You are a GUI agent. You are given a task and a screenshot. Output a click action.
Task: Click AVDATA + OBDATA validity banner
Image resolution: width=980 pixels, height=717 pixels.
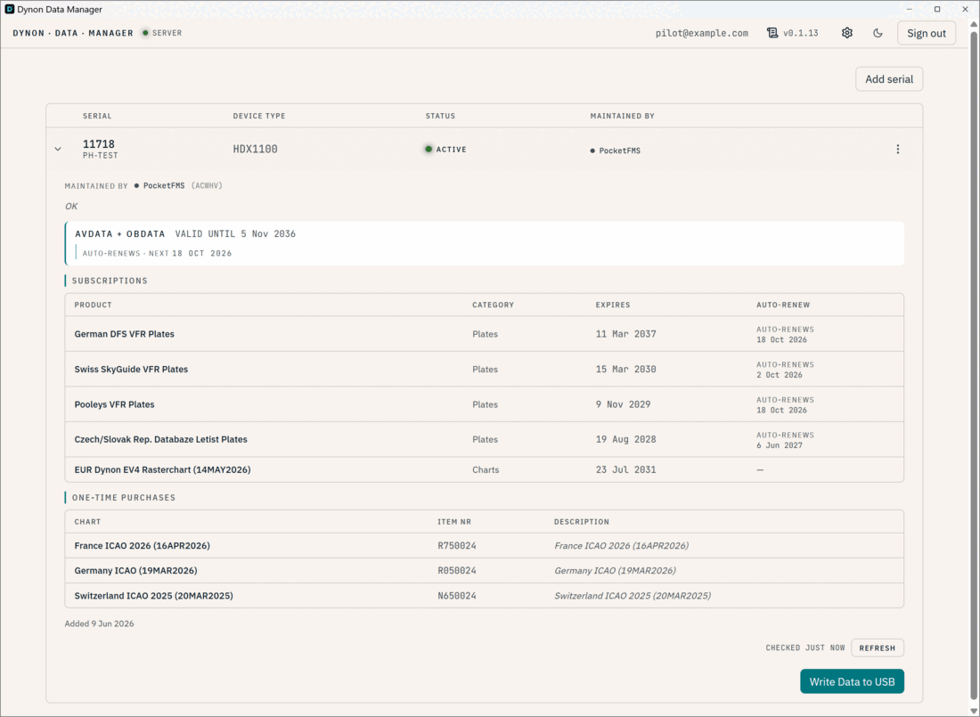[x=485, y=243]
